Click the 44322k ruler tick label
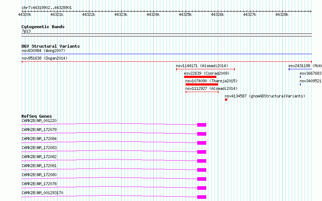322x201 pixels. click(x=89, y=14)
